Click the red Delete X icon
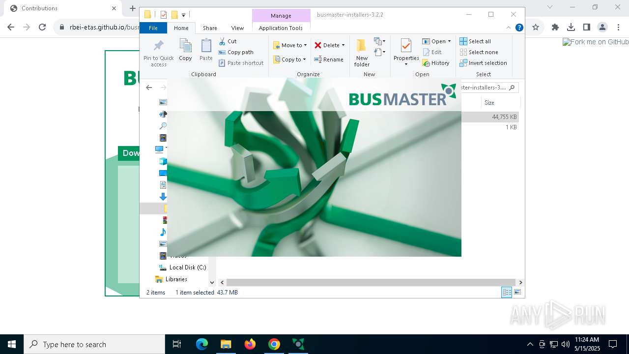629x354 pixels. pos(318,45)
